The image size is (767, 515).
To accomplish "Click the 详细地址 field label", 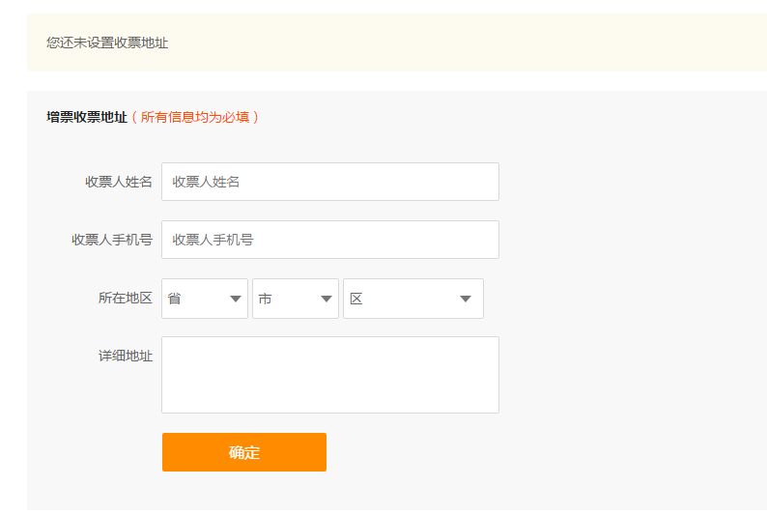I will (126, 356).
